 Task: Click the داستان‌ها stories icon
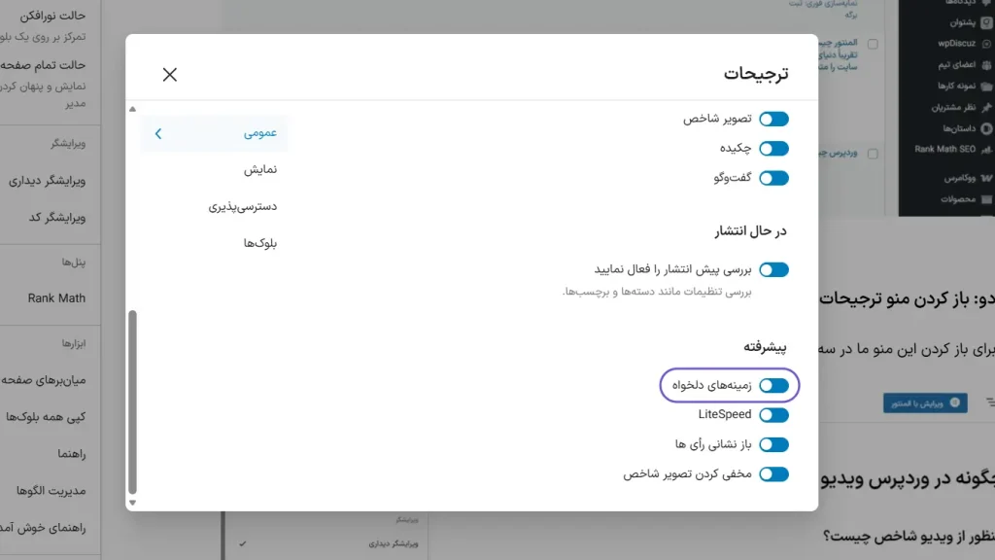click(x=987, y=128)
